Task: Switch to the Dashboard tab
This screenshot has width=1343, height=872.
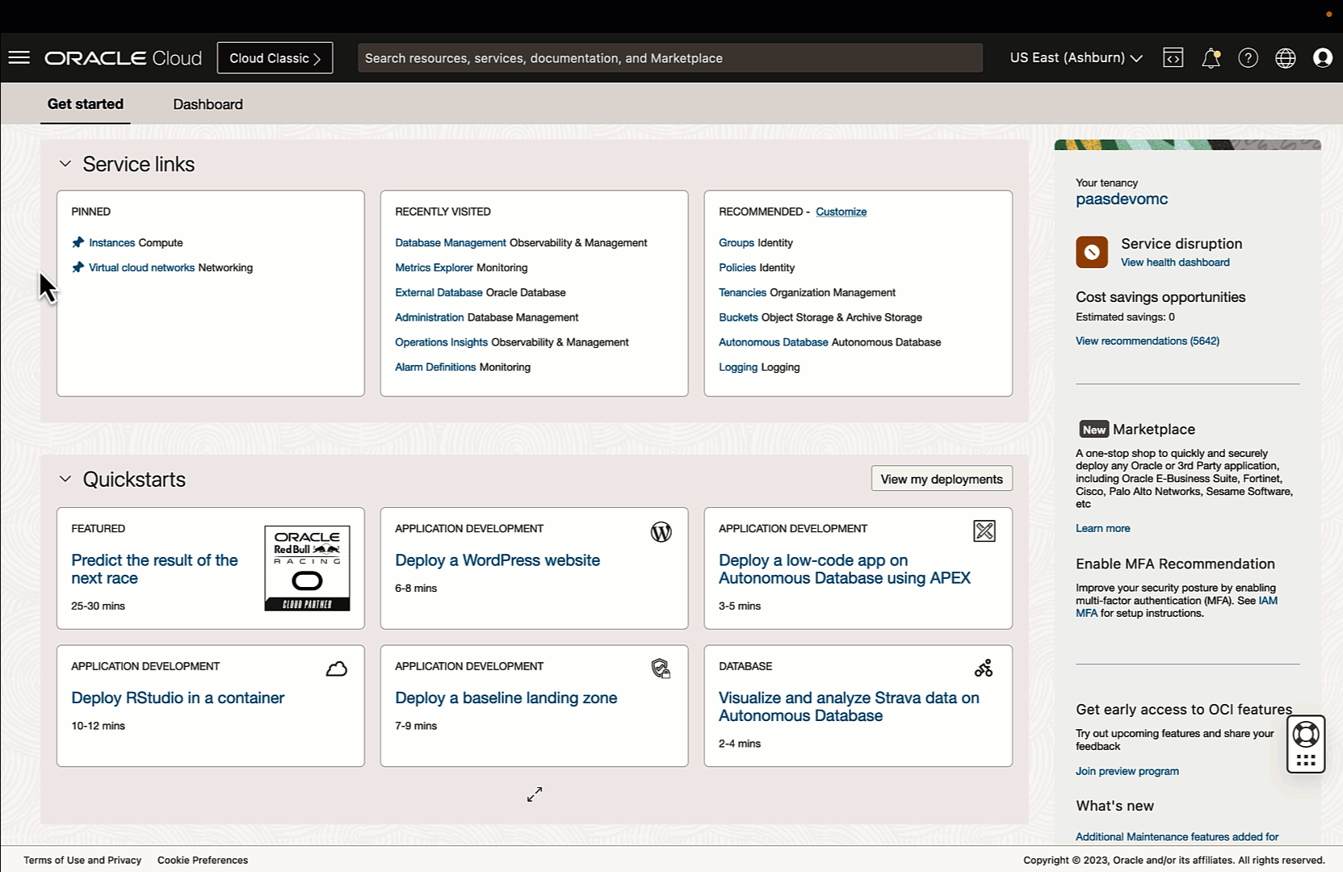Action: (208, 104)
